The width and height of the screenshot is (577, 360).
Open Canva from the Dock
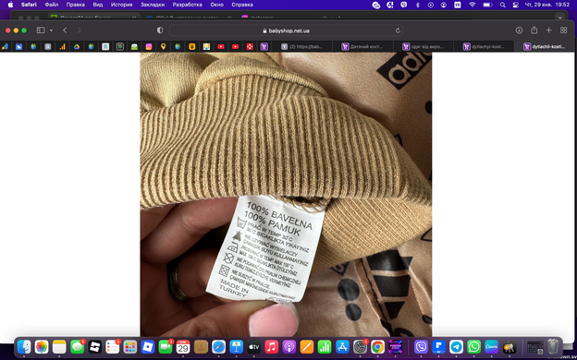pyautogui.click(x=492, y=346)
